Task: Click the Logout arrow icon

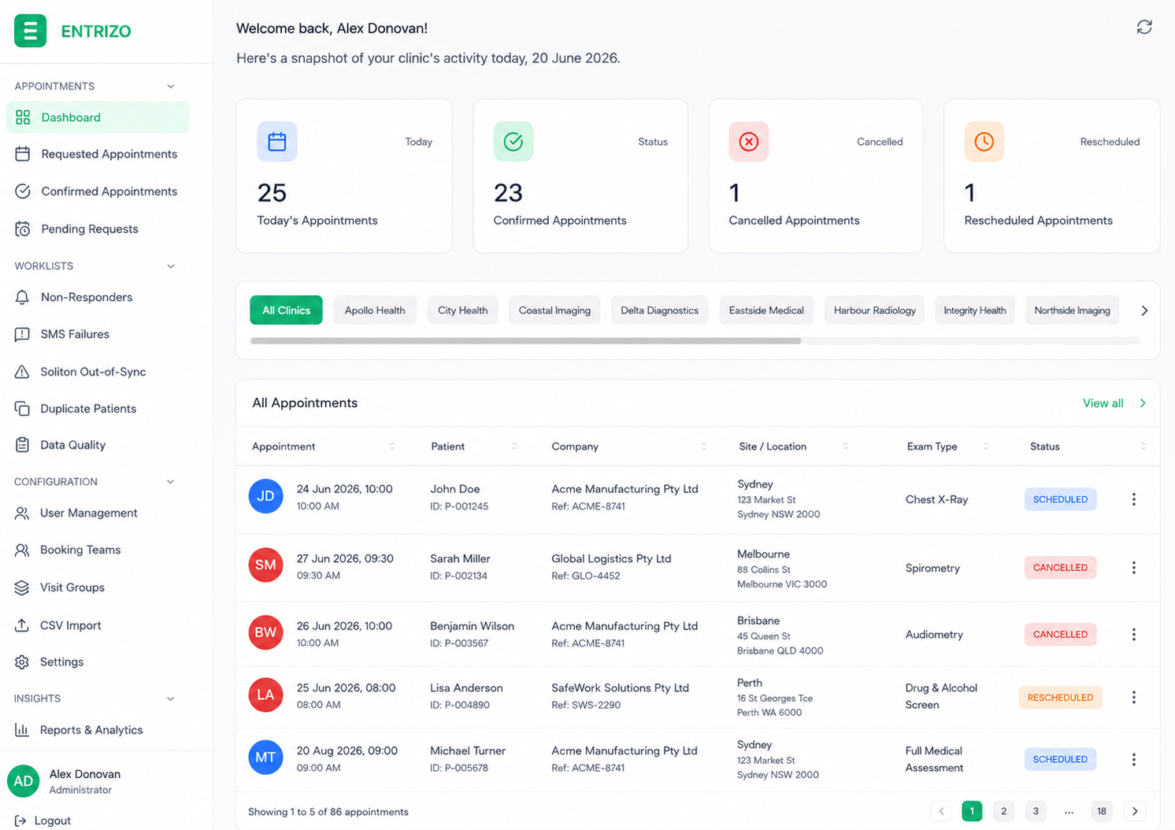Action: coord(20,821)
